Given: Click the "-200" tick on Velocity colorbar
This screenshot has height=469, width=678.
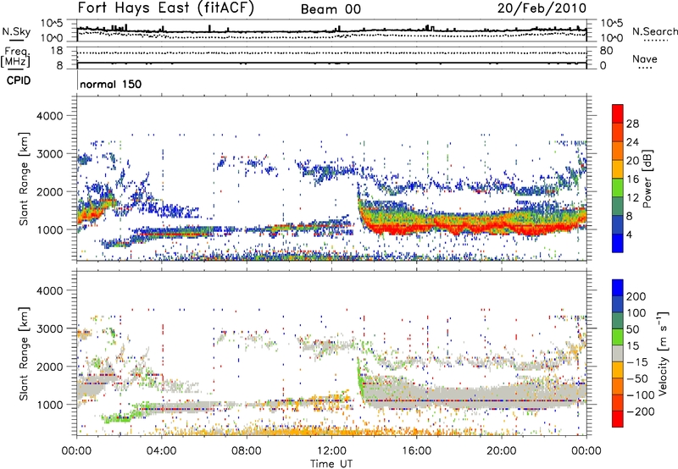Looking at the screenshot, I should pos(641,411).
